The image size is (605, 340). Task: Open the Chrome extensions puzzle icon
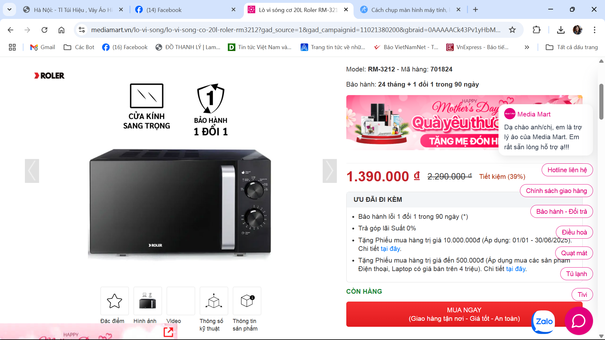coord(536,30)
